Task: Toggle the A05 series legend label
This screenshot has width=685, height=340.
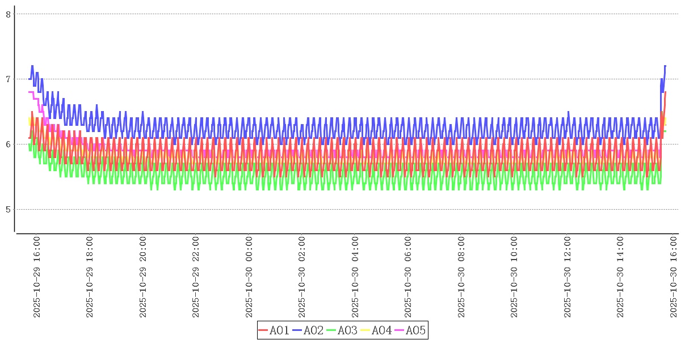Action: coord(415,330)
